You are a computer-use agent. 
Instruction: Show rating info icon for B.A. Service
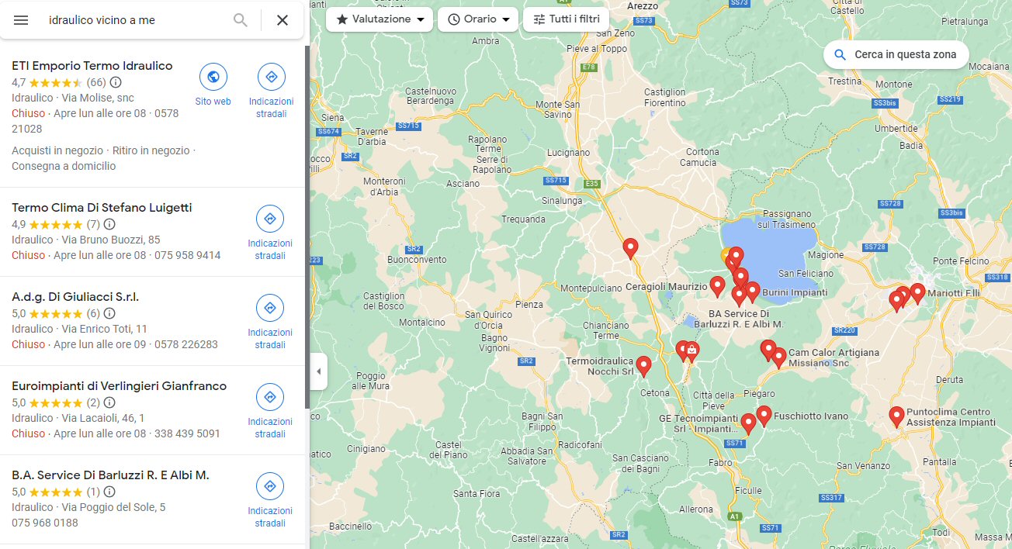pyautogui.click(x=109, y=492)
